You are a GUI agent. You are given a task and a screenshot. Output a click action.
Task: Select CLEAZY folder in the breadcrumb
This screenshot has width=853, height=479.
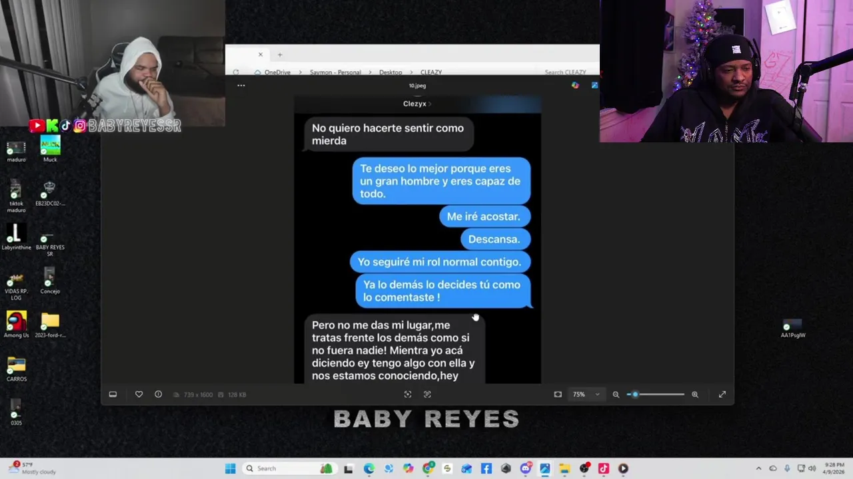pyautogui.click(x=431, y=72)
